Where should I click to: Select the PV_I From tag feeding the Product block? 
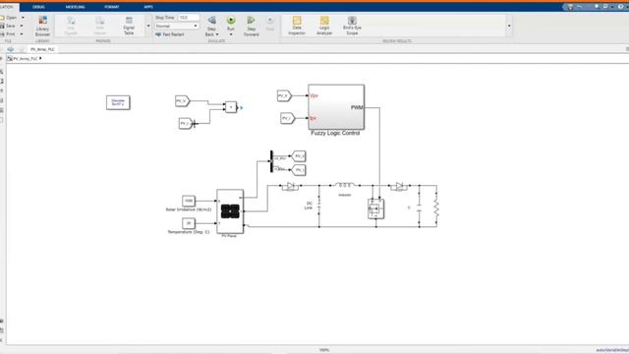pyautogui.click(x=186, y=124)
